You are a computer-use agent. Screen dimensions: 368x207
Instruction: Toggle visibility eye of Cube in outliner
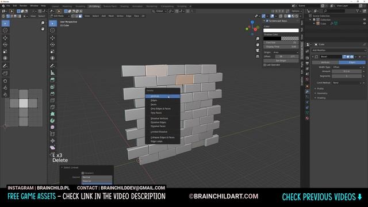(365, 24)
